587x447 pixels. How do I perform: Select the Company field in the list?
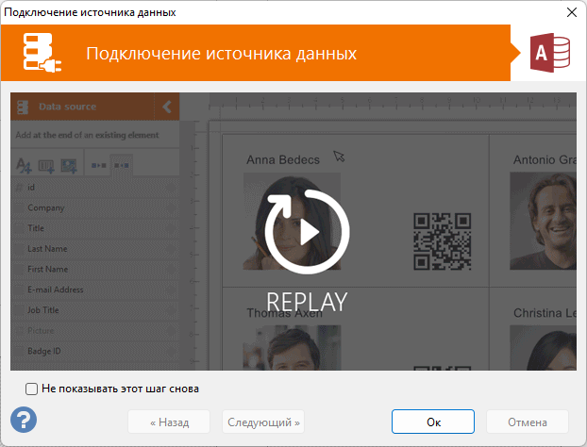46,207
